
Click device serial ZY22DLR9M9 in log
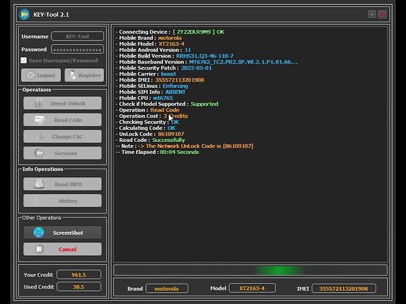click(194, 32)
